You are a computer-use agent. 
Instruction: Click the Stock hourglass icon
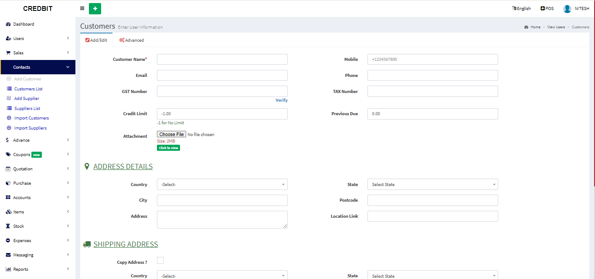click(8, 226)
